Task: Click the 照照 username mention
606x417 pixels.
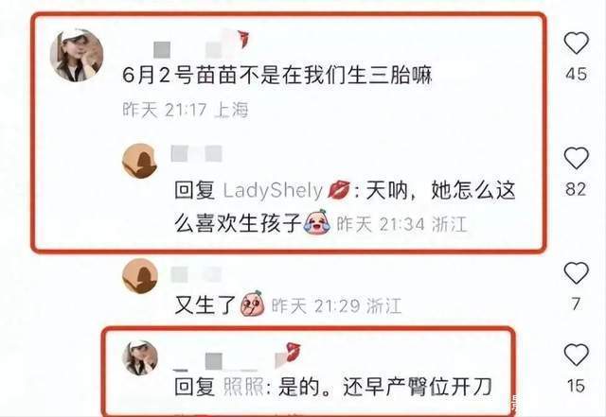Action: coord(243,387)
